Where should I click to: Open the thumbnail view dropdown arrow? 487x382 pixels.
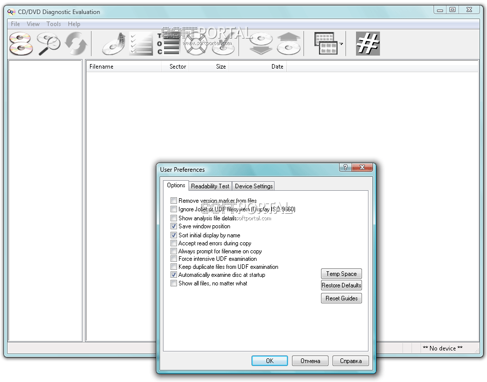click(x=341, y=44)
